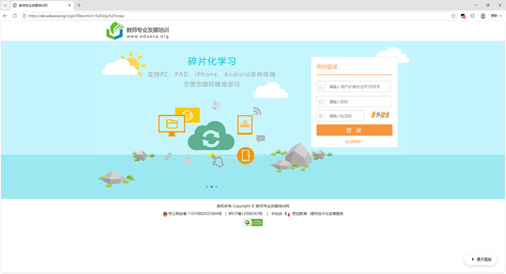506x274 pixels.
Task: Open the 更新 browser menu
Action: (497, 16)
